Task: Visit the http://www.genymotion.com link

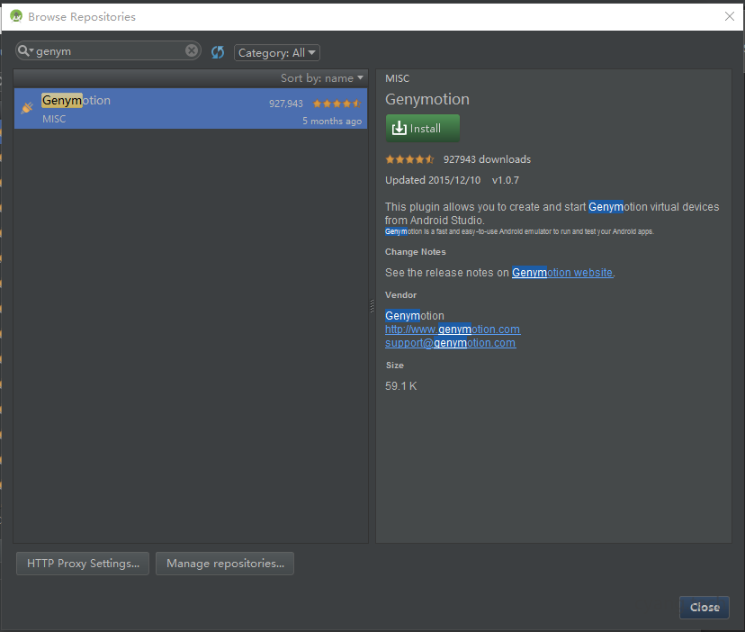Action: 453,330
